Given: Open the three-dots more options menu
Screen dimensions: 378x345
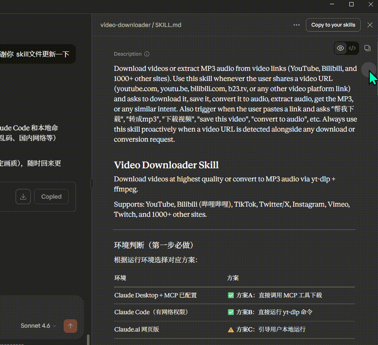Looking at the screenshot, I should pos(297,25).
